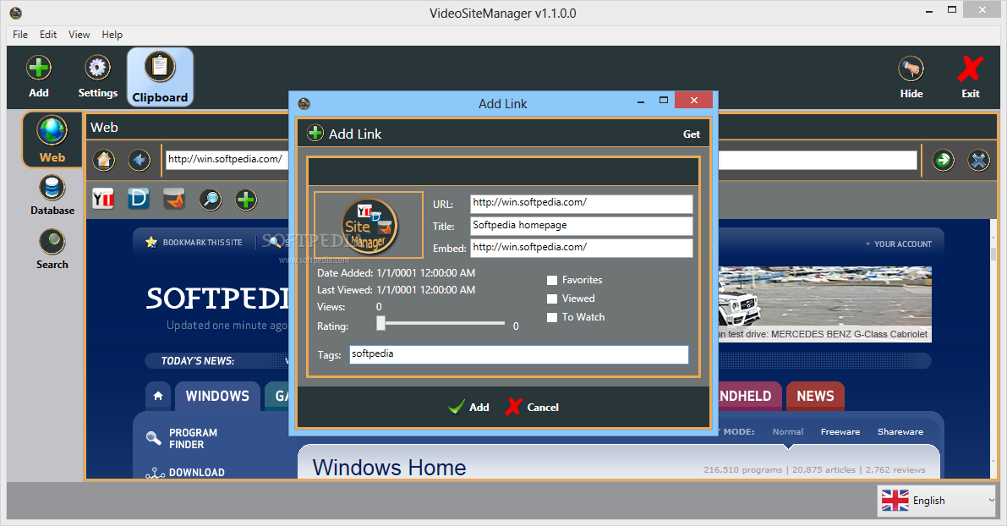This screenshot has width=1007, height=526.
Task: Click the magnifier icon in Web toolbar
Action: click(x=211, y=200)
